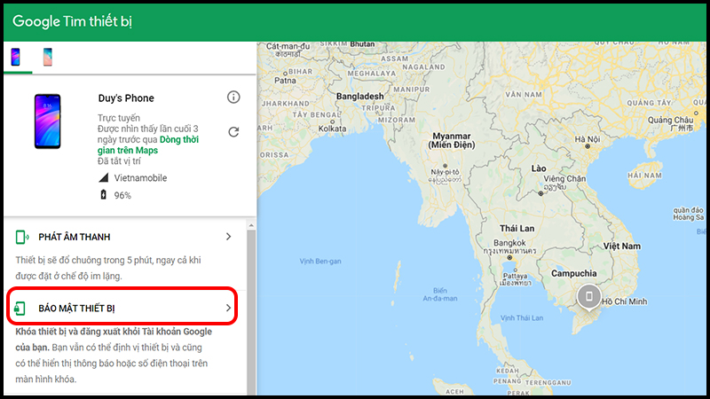Expand the BẢO MẬT THIẾT BỊ chevron
This screenshot has height=399, width=710.
pos(228,308)
